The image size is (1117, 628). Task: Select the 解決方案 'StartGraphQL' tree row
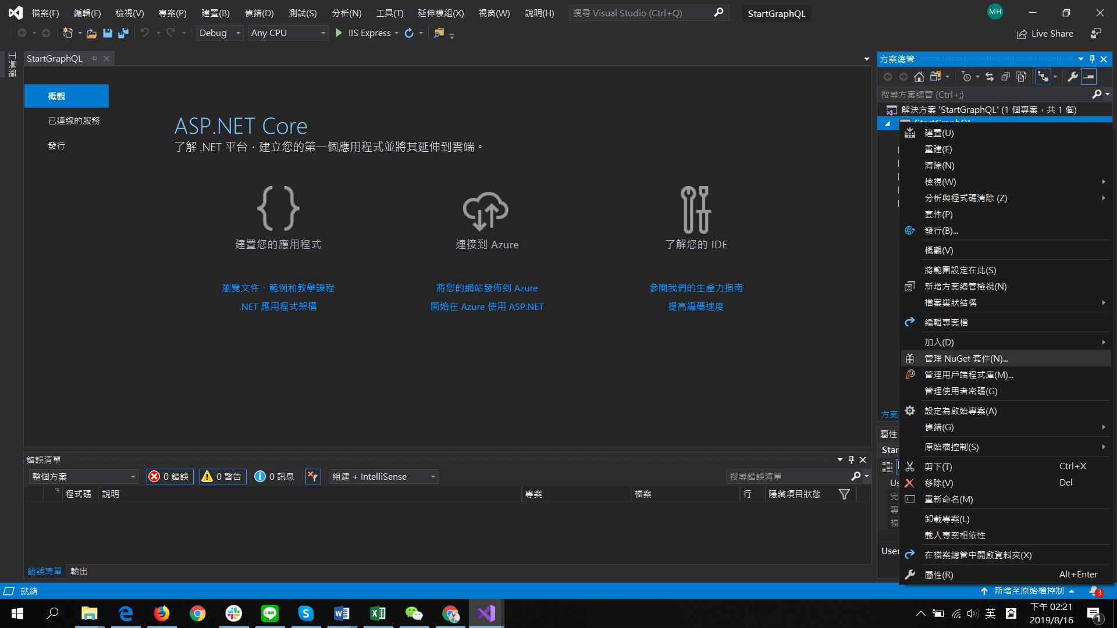pyautogui.click(x=995, y=110)
